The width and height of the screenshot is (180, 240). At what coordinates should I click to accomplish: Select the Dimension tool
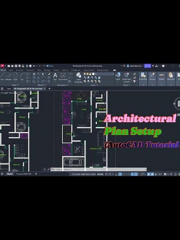[63, 77]
